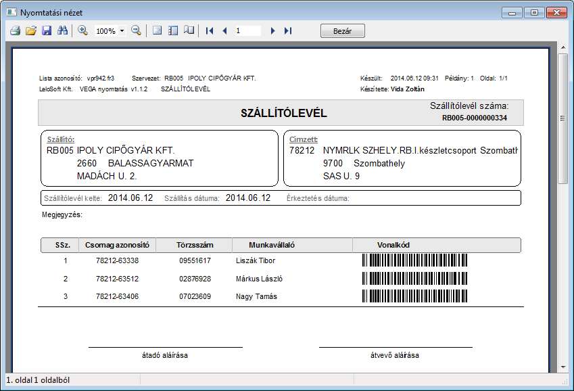Viewport: 574px width, 391px height.
Task: Click the Címzett label
Action: tap(304, 139)
